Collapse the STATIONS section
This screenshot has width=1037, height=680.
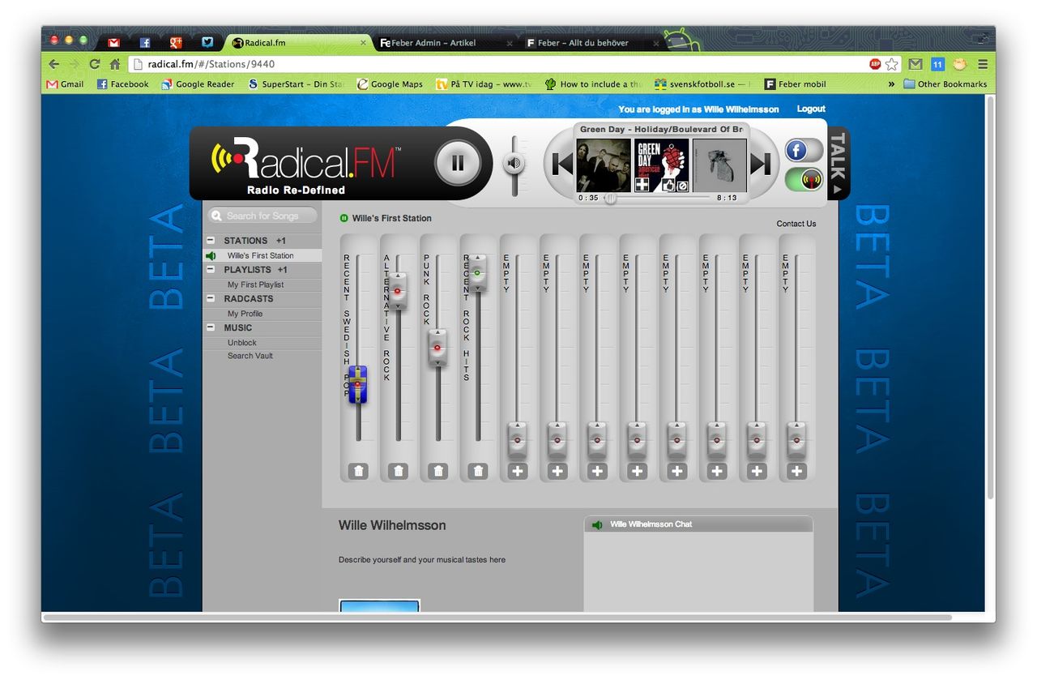pyautogui.click(x=211, y=241)
